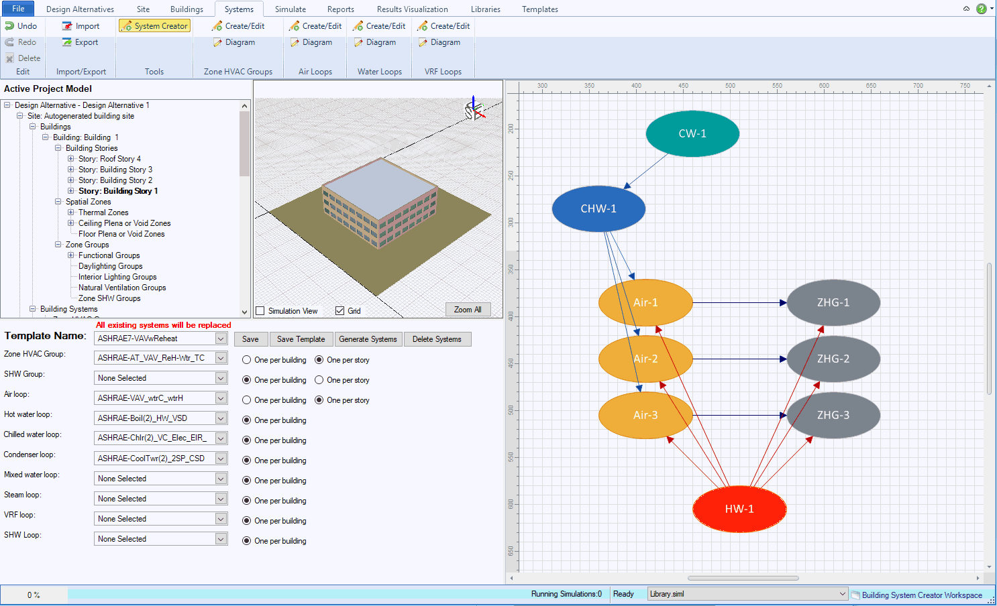This screenshot has height=606, width=997.
Task: Expand the Story: Roof Story 4 node
Action: [71, 159]
